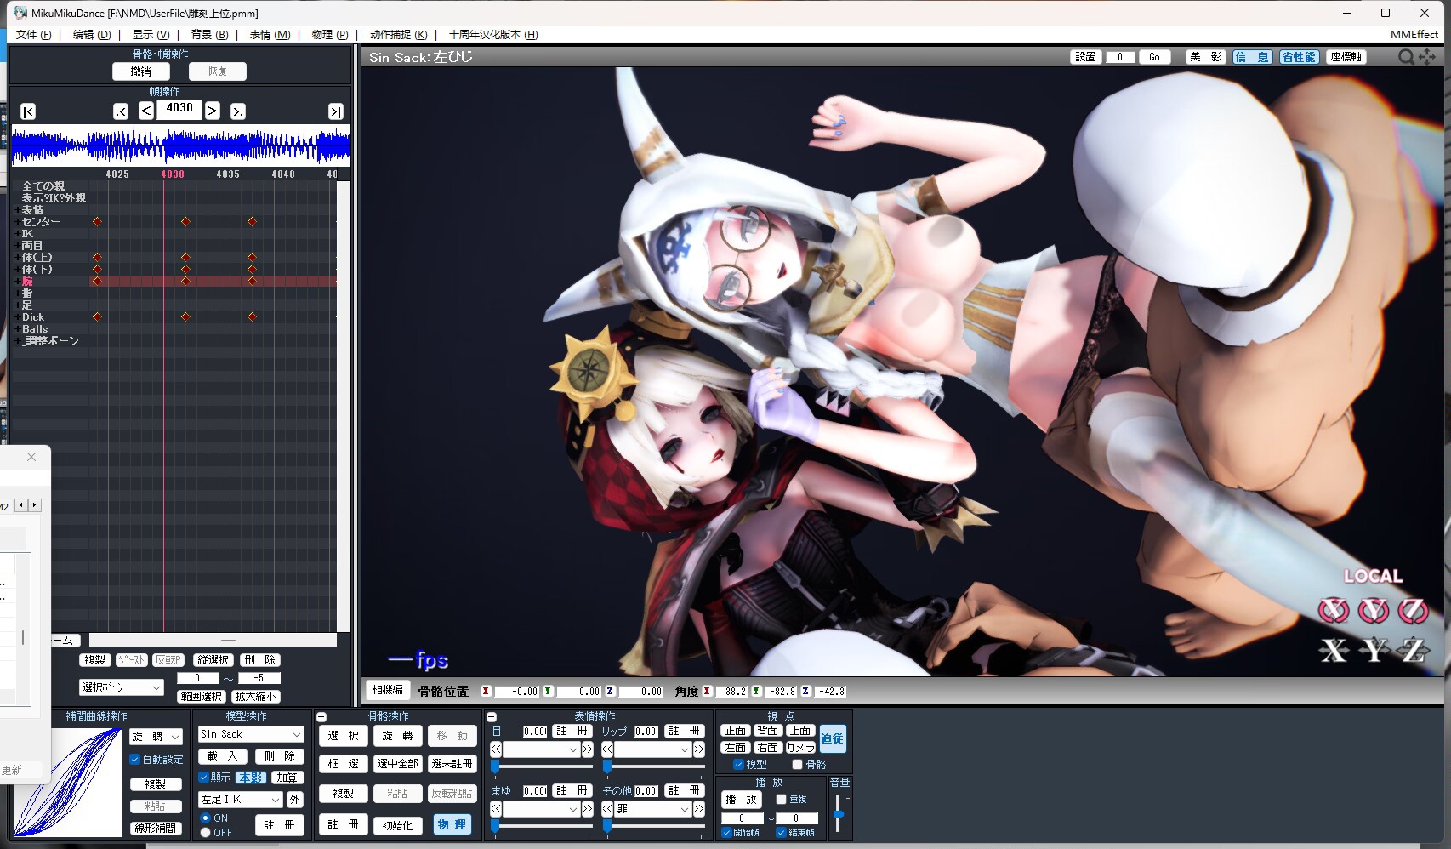Click the X-axis move gizmo icon

coord(1334,651)
